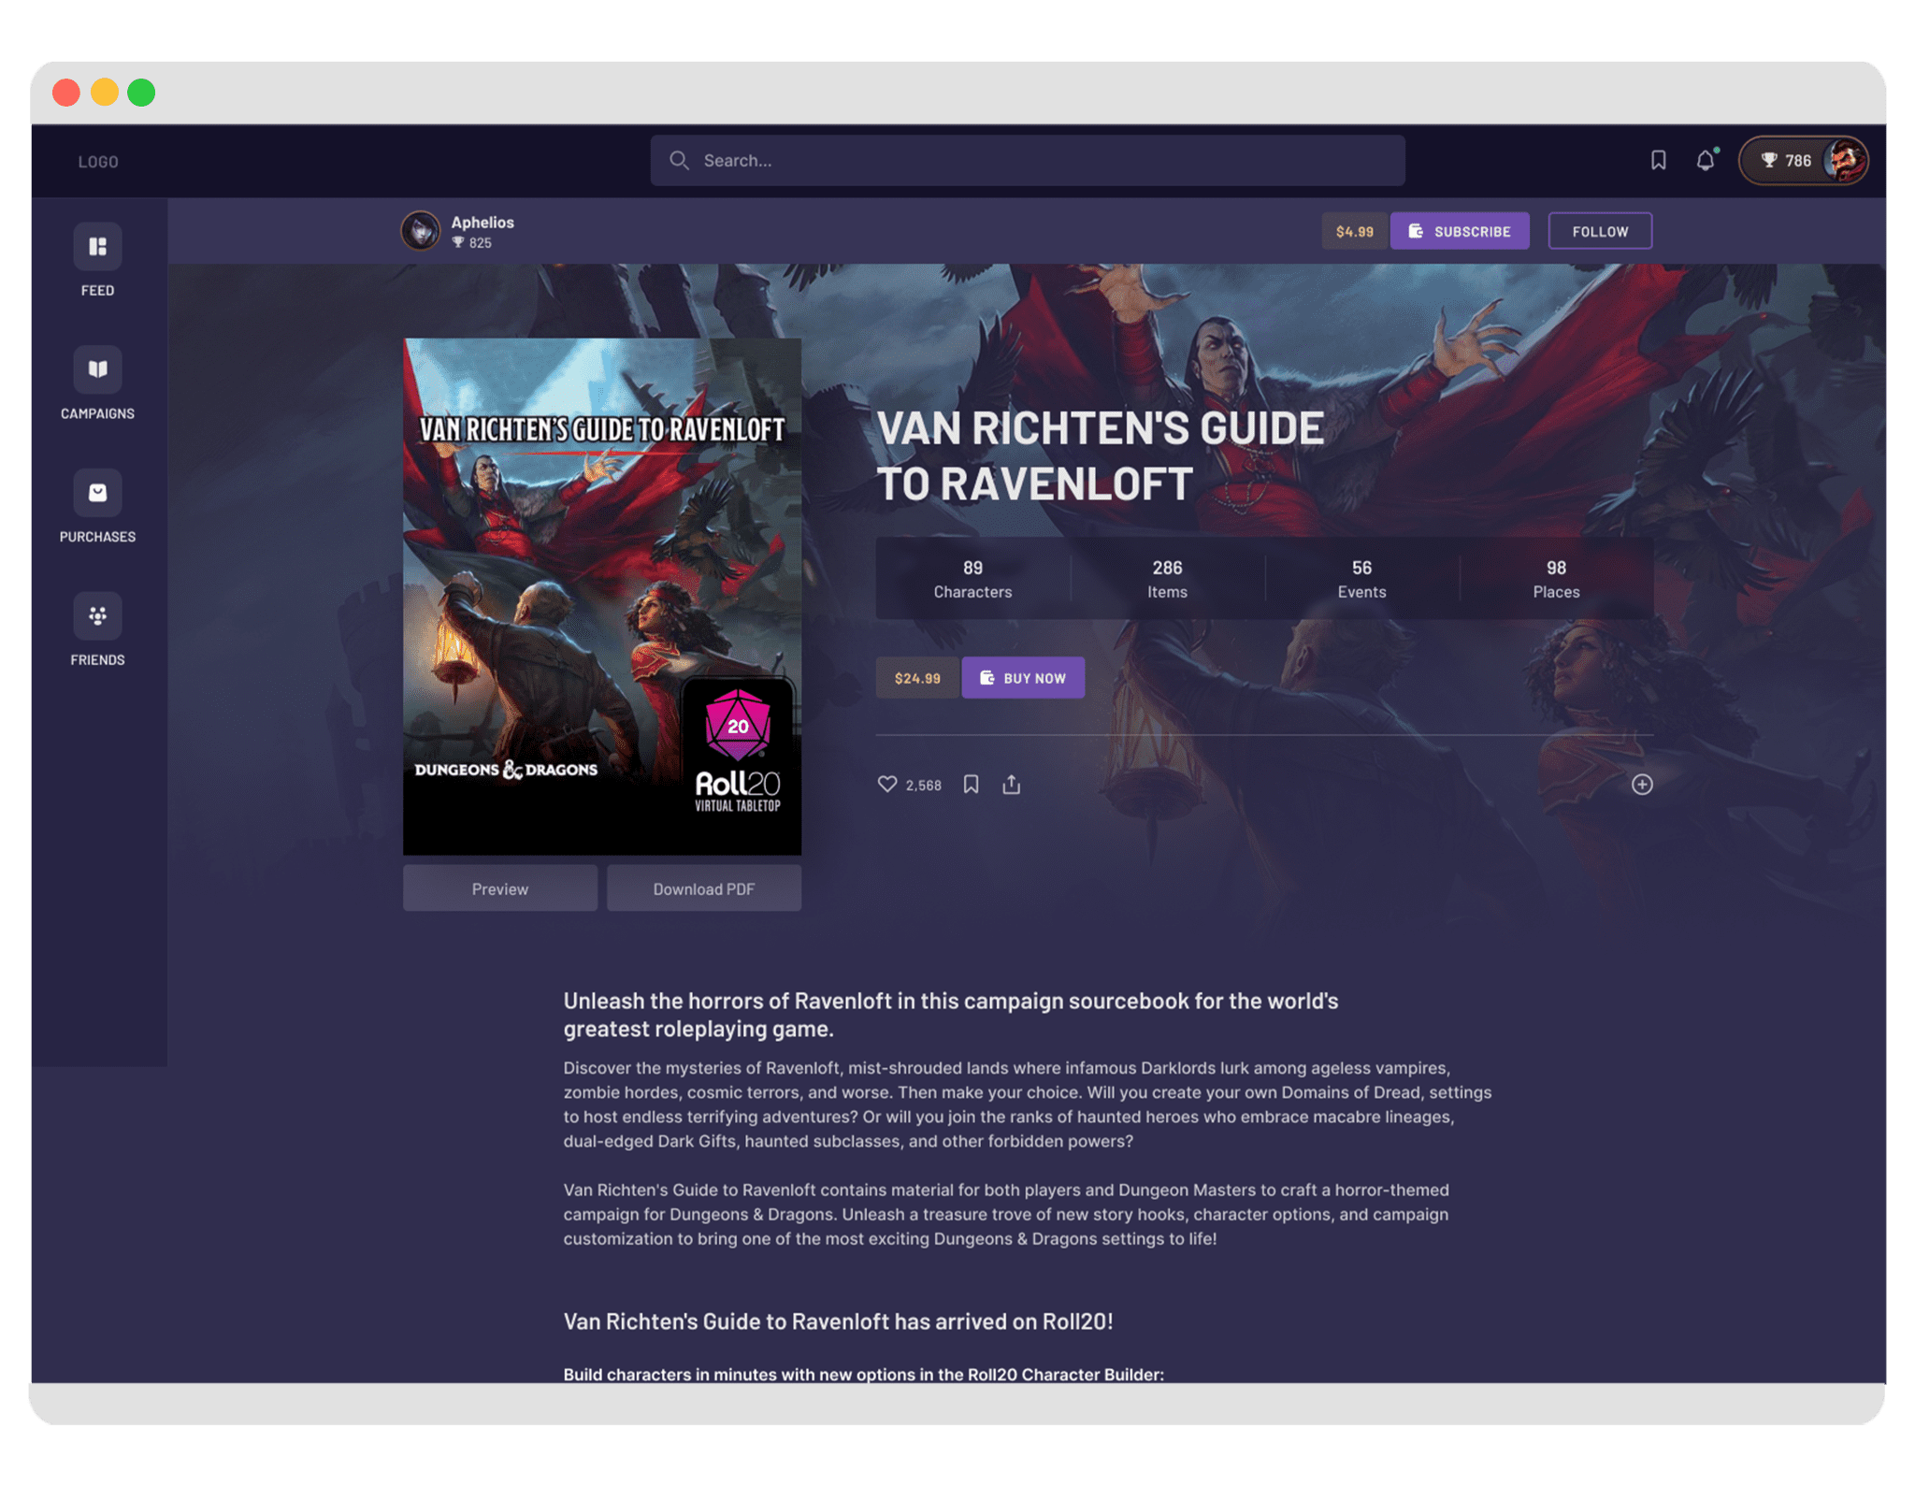The width and height of the screenshot is (1915, 1486).
Task: Like the guide with heart icon
Action: coord(887,785)
